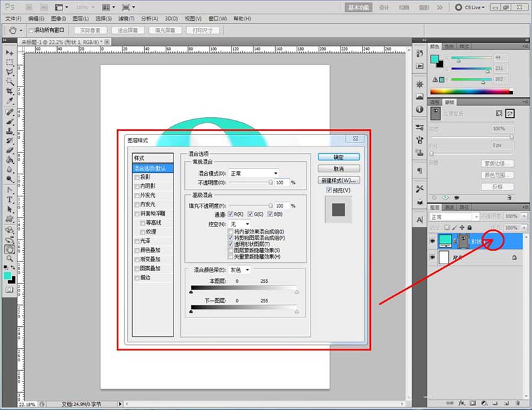This screenshot has height=410, width=532.
Task: Select the Paint Bucket tool
Action: (x=9, y=160)
